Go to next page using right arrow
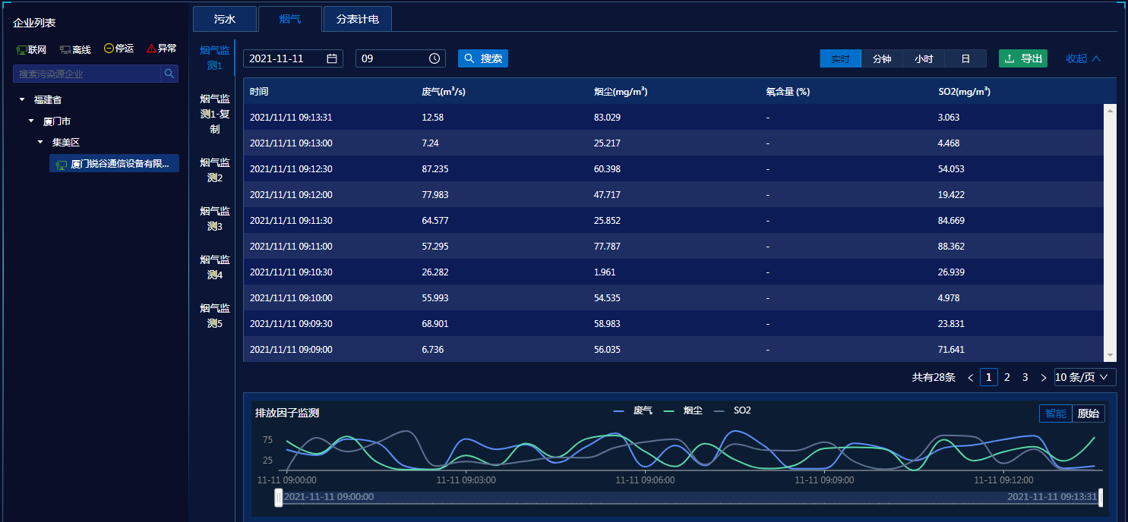Image resolution: width=1128 pixels, height=522 pixels. click(x=1043, y=377)
